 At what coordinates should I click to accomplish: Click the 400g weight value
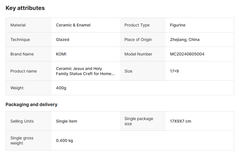coord(61,88)
